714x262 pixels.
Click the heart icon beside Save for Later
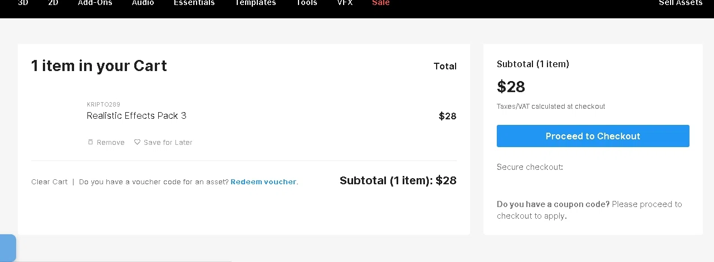point(137,142)
